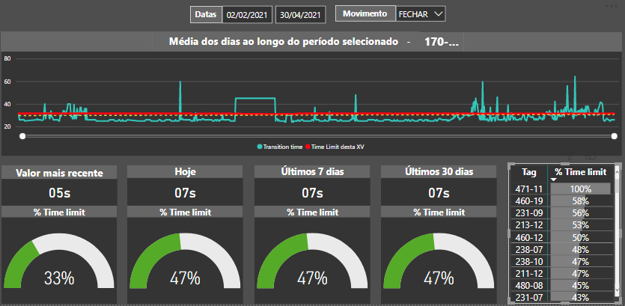Screen dimensions: 625x306
Task: Click the 07s value under Últimos 30 dias
Action: tap(439, 193)
